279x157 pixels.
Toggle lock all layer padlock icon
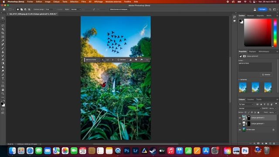pos(259,113)
